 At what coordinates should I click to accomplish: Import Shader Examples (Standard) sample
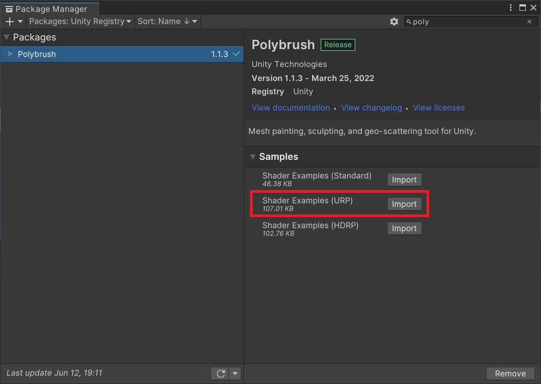(x=404, y=180)
